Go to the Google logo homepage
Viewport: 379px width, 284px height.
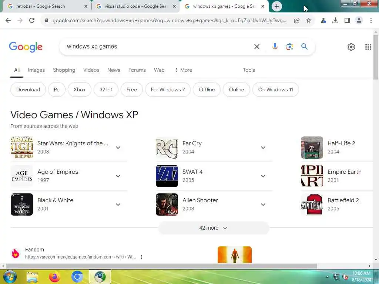tap(26, 47)
